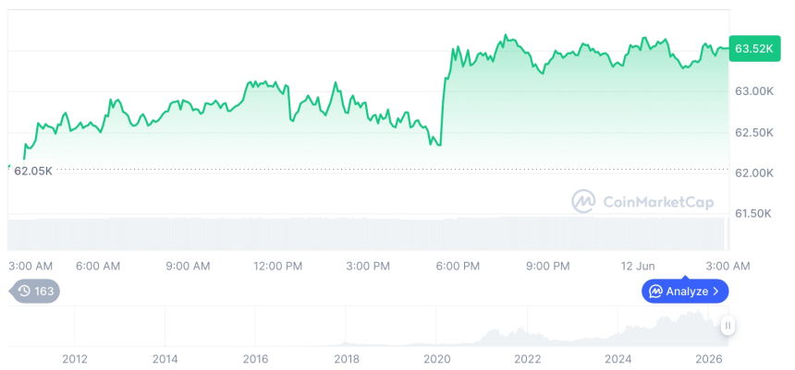
Task: Click the 12:00 PM time axis label
Action: [278, 266]
